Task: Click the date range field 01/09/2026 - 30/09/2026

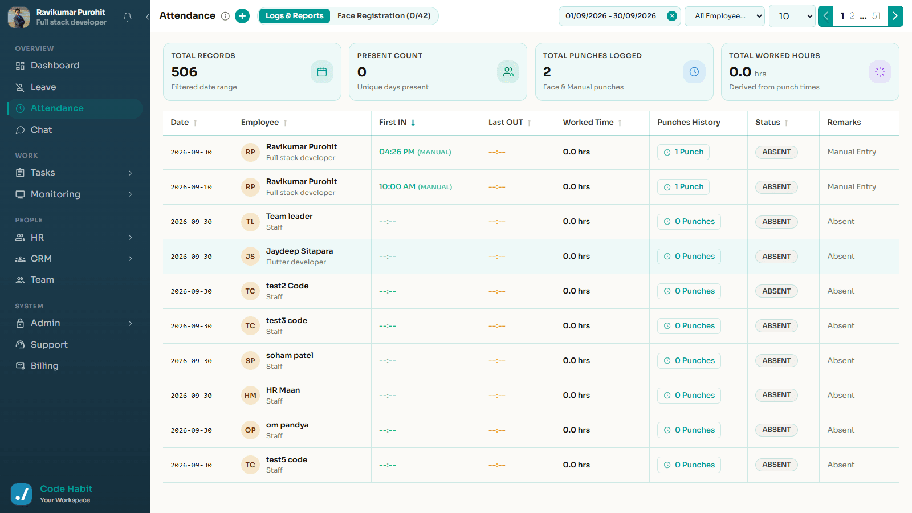Action: point(612,16)
